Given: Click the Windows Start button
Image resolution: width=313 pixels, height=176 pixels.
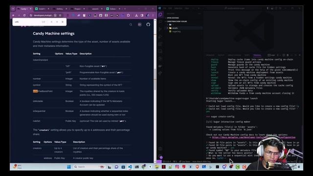Looking at the screenshot, I should click(x=69, y=167).
